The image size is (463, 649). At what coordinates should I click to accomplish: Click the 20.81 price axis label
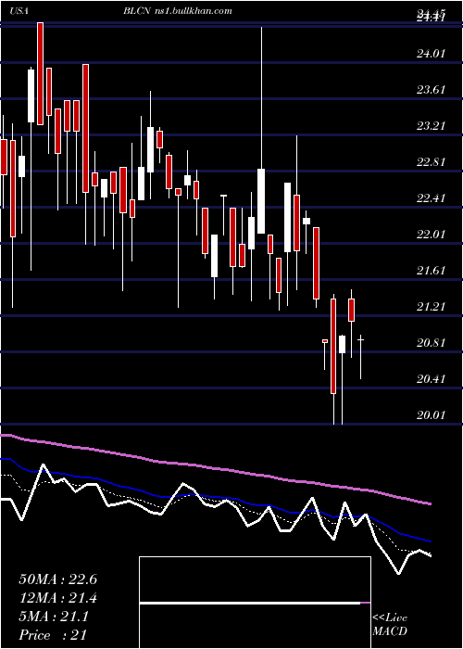click(x=431, y=343)
